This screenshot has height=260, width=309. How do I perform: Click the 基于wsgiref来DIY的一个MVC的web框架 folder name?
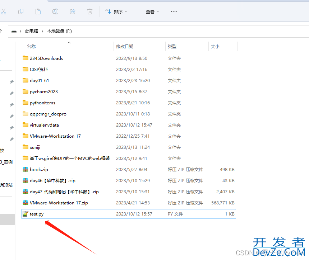(x=70, y=158)
